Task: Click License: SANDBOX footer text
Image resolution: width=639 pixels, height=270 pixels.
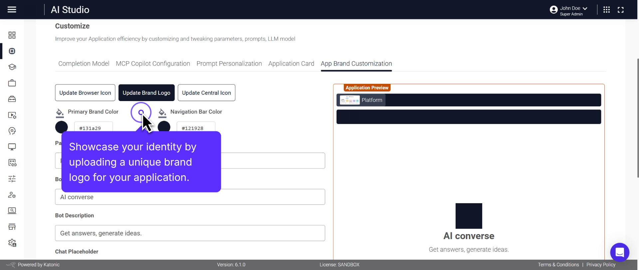Action: 339,265
